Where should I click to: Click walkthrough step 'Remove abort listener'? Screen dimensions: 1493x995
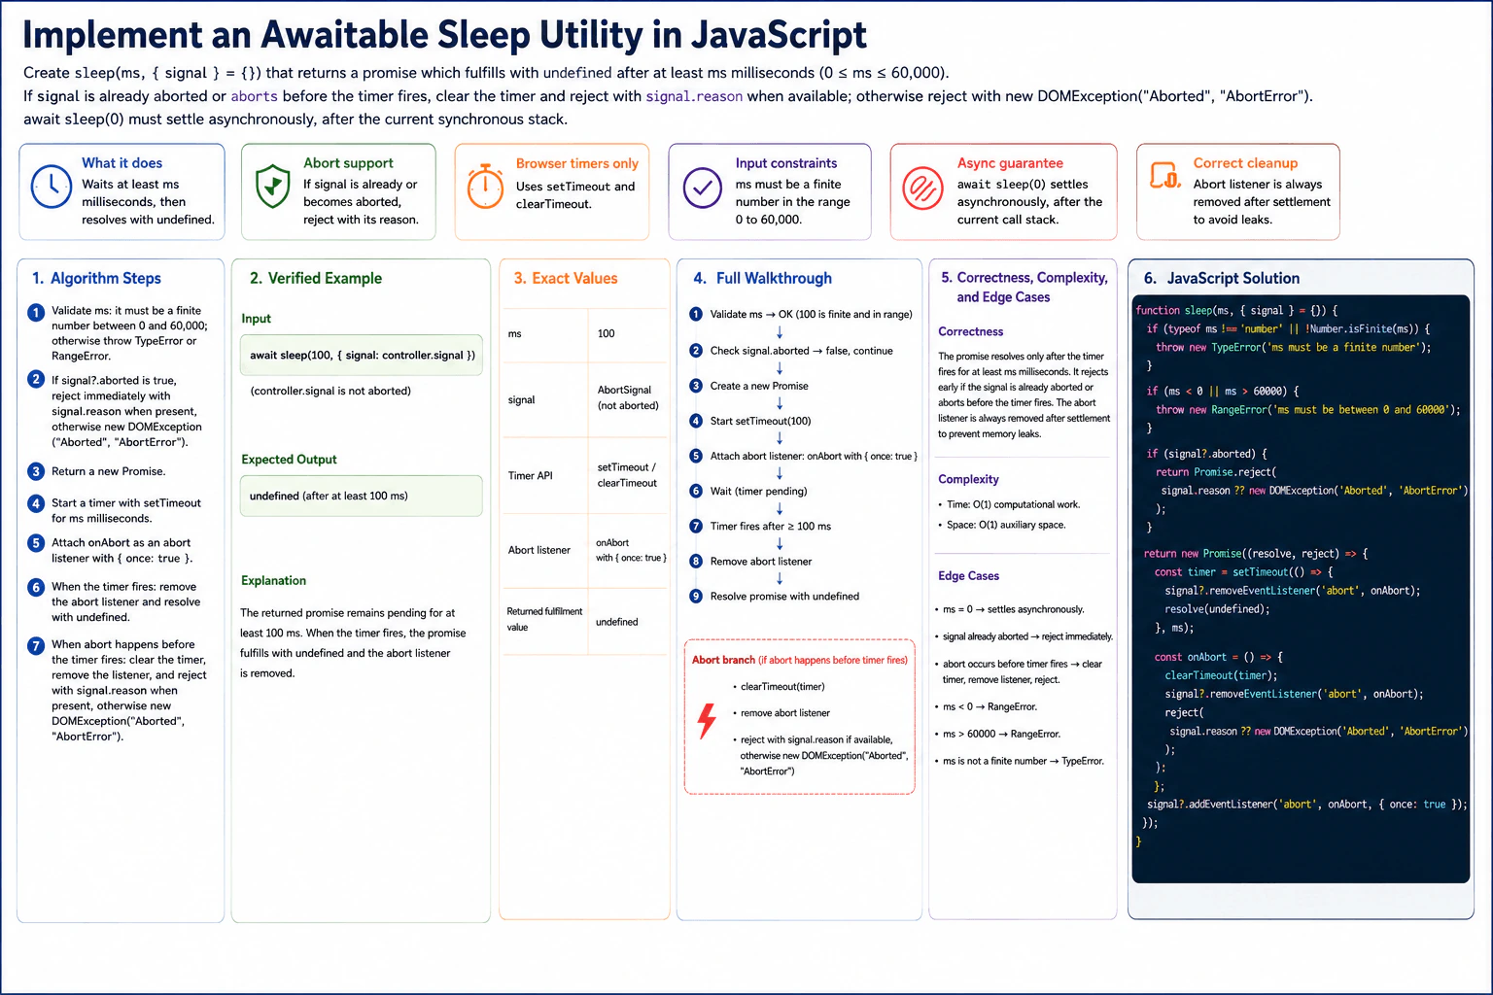[x=760, y=561]
